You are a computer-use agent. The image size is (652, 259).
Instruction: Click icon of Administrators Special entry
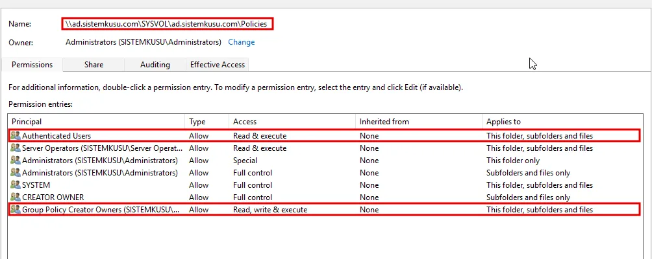16,161
